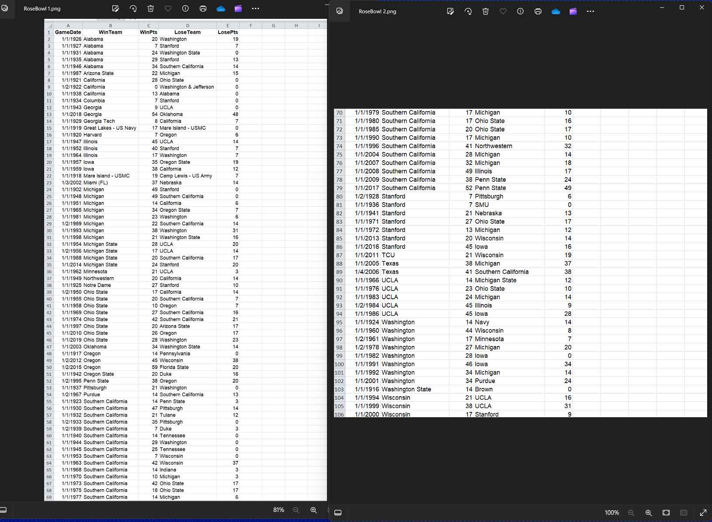Open Edit image in RoseBowl 1.png window
This screenshot has width=712, height=522.
pyautogui.click(x=115, y=9)
